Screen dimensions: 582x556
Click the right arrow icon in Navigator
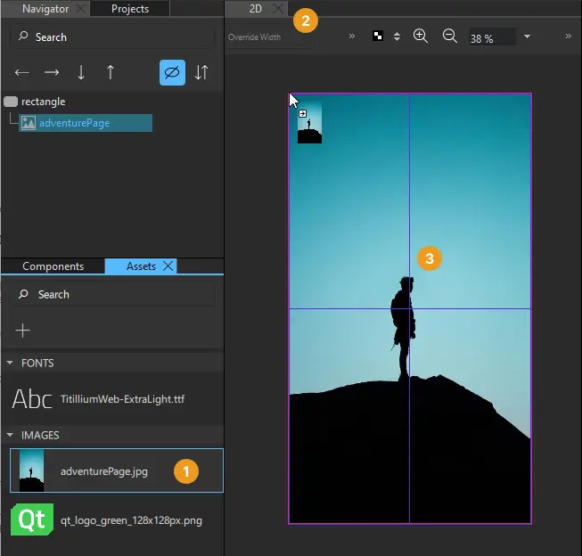pyautogui.click(x=52, y=73)
